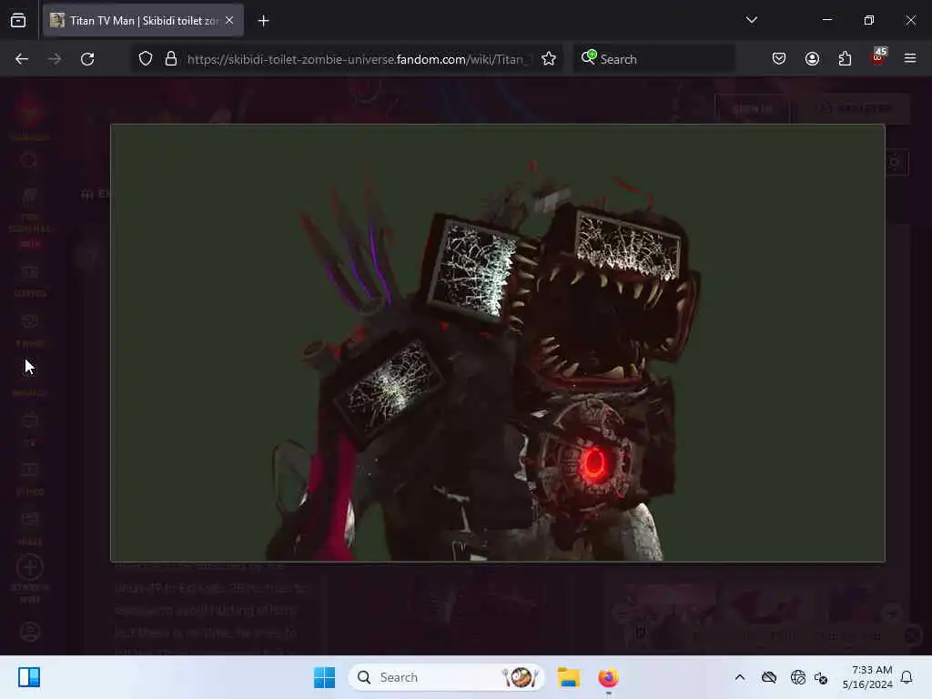
Task: Open uBlock extension with 45 badge
Action: click(878, 57)
